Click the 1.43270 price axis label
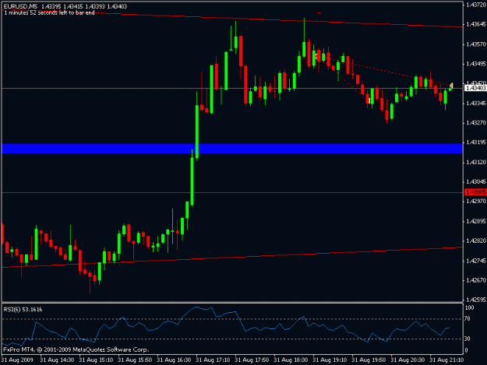Screen dimensions: 487x365 (476, 123)
